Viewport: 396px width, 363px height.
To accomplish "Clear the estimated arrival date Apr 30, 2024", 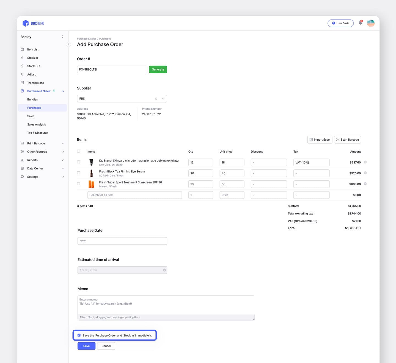I will pos(164,270).
